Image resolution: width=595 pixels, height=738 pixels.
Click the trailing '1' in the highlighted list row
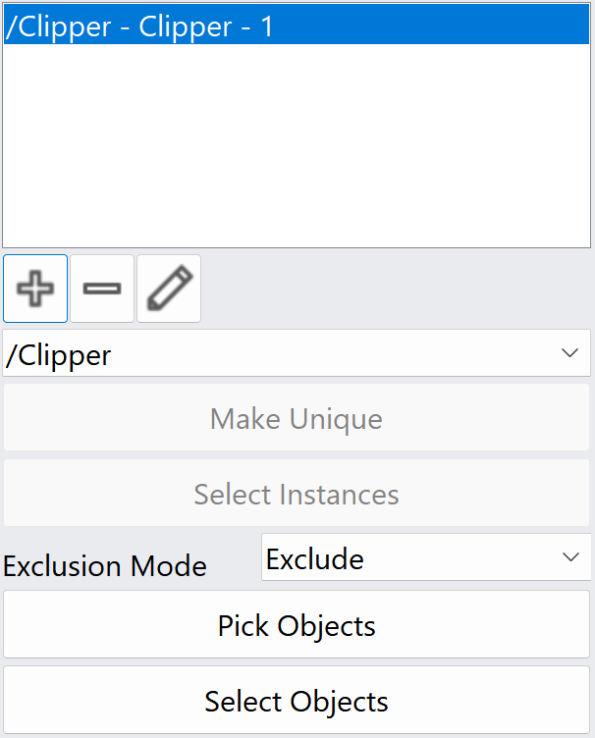[x=267, y=26]
